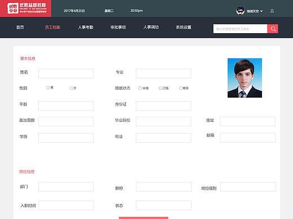Click the 年龄 input field
Image resolution: width=293 pixels, height=219 pixels.
pos(66,106)
